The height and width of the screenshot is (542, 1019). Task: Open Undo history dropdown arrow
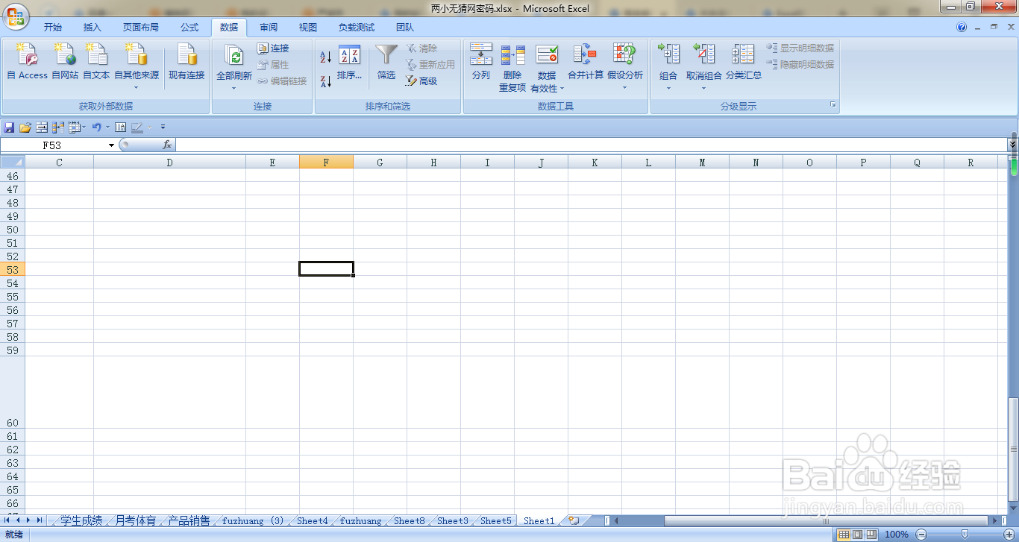(107, 127)
